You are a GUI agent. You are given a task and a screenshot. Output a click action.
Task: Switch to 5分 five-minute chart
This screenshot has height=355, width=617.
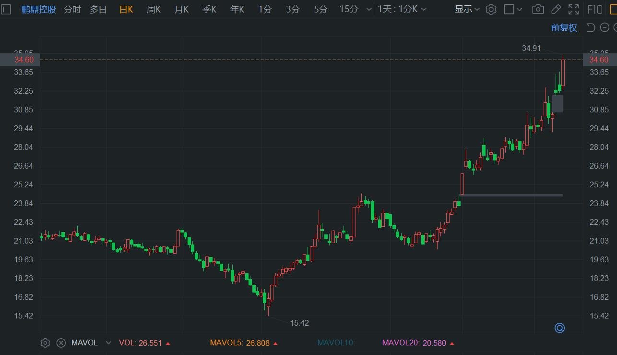tap(320, 9)
